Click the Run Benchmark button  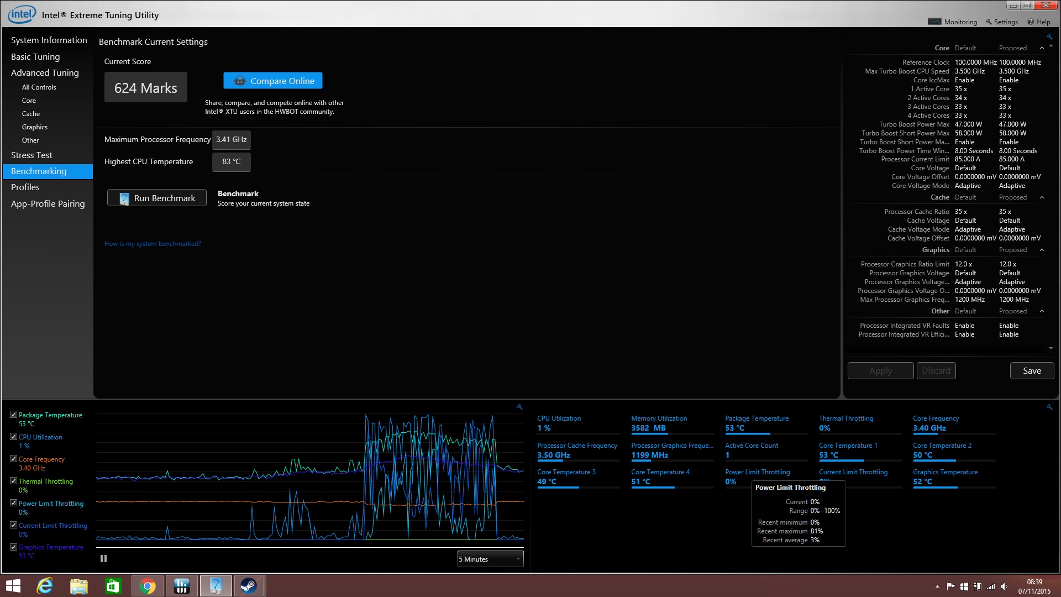[x=157, y=198]
